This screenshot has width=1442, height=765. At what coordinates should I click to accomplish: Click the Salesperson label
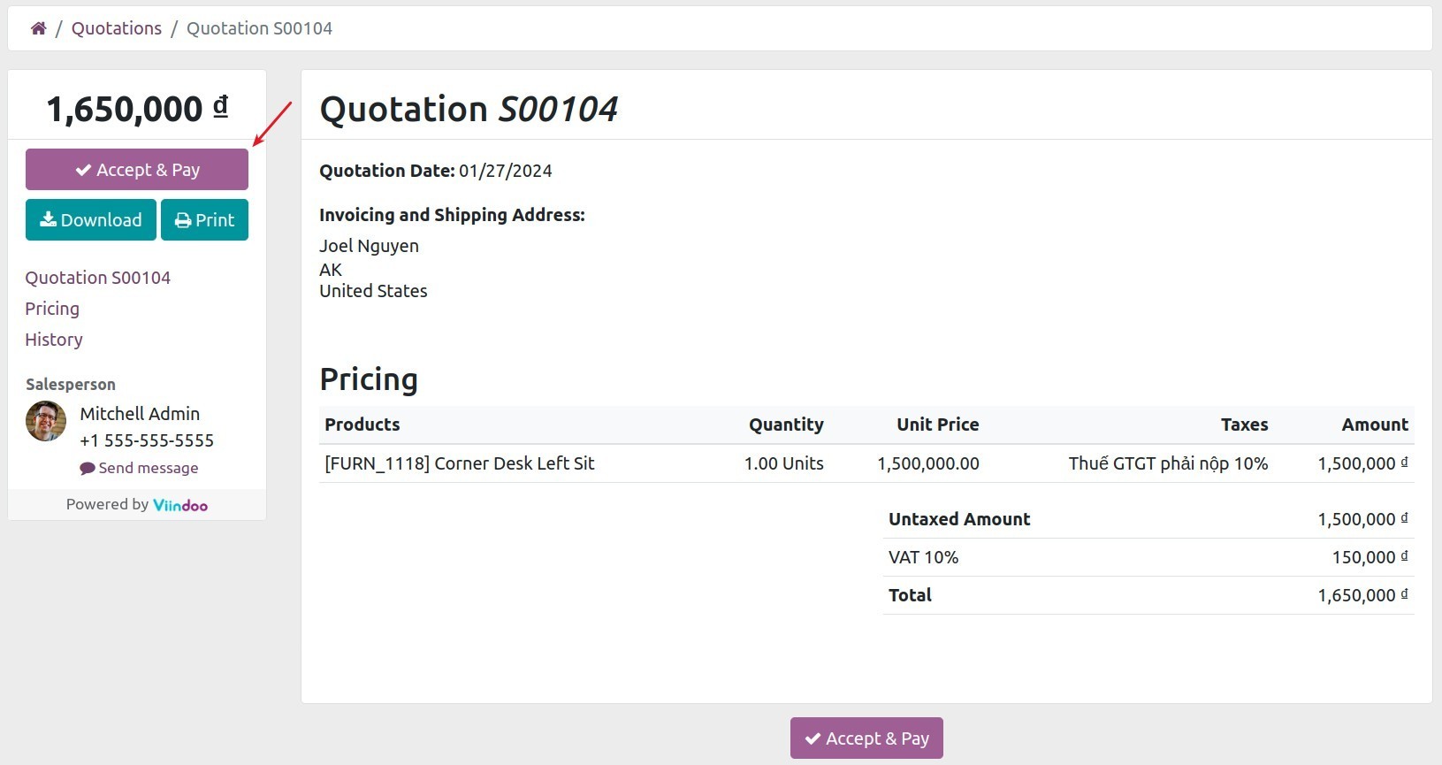(71, 385)
